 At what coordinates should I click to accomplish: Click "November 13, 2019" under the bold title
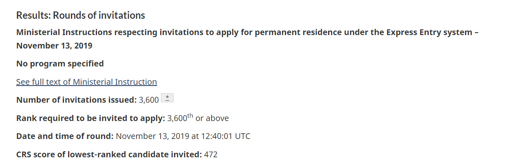(54, 46)
